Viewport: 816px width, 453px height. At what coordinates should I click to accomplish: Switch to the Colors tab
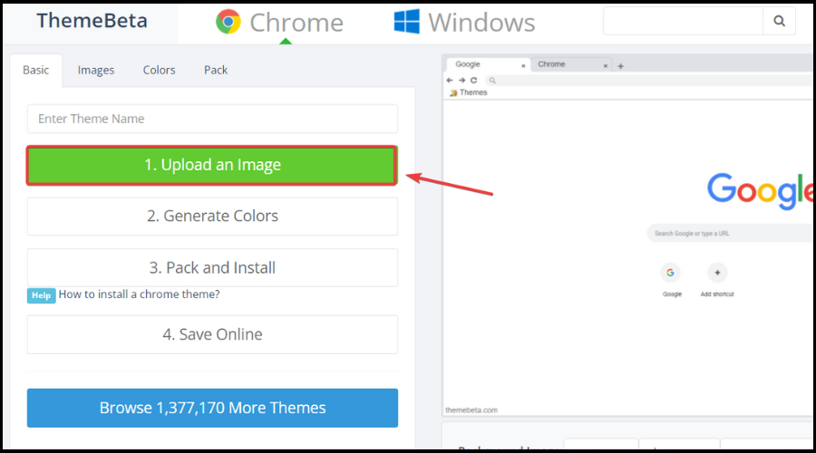click(x=160, y=70)
